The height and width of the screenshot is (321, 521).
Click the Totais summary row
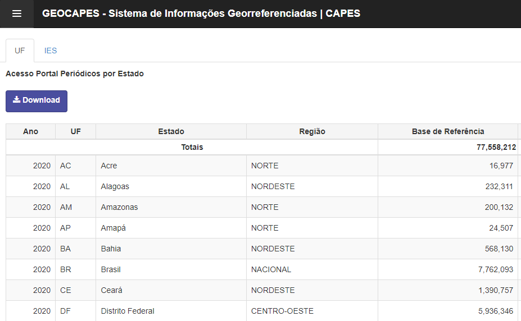click(x=192, y=147)
